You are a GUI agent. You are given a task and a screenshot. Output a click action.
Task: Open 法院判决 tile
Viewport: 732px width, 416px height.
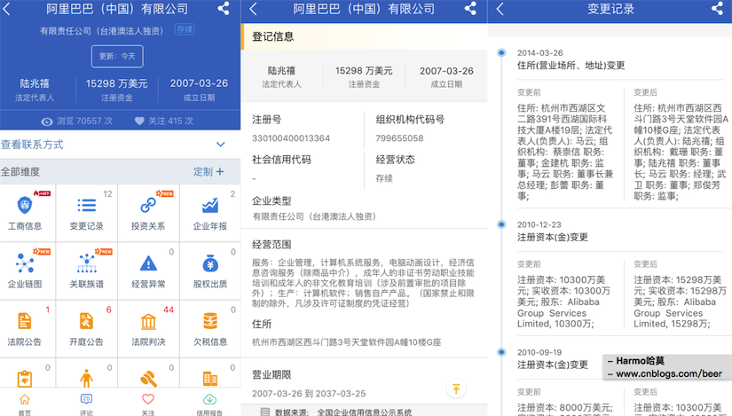pyautogui.click(x=148, y=329)
